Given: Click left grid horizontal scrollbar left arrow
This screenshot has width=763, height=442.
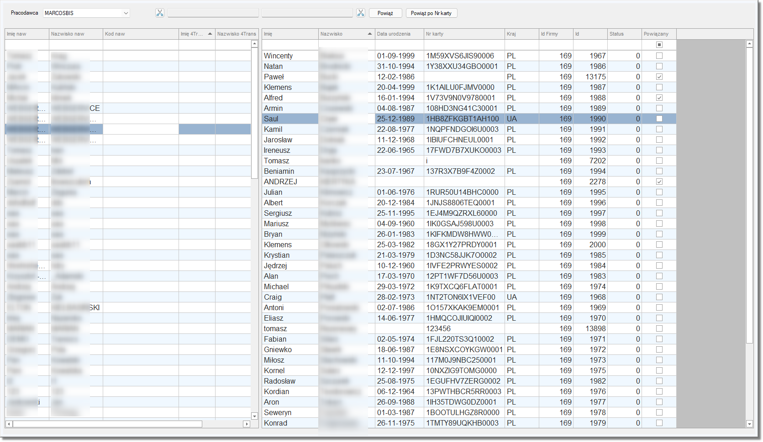Looking at the screenshot, I should coord(9,424).
